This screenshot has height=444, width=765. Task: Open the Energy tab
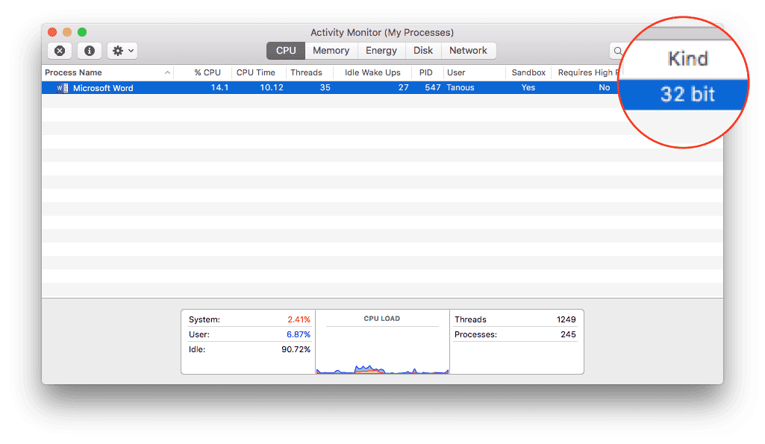381,51
